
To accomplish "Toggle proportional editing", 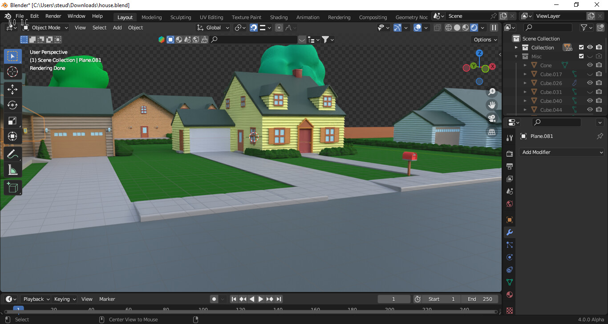I will tap(279, 28).
